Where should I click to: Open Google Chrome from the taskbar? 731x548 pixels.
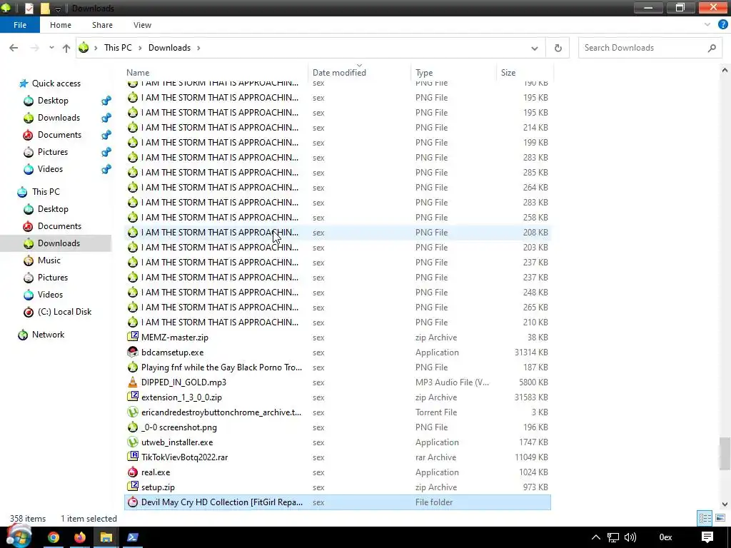pos(54,537)
